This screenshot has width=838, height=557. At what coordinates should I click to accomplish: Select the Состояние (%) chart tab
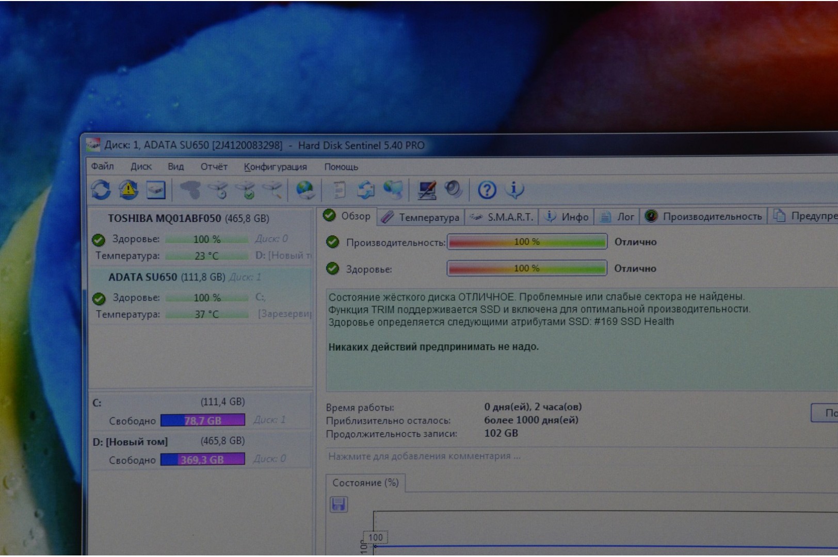(x=365, y=483)
